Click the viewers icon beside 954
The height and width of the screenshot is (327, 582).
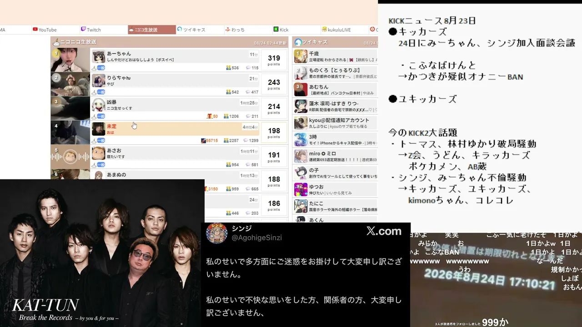[x=229, y=165]
